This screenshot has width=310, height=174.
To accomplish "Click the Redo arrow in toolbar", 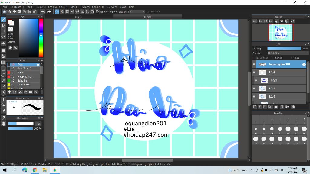I will 49,12.
